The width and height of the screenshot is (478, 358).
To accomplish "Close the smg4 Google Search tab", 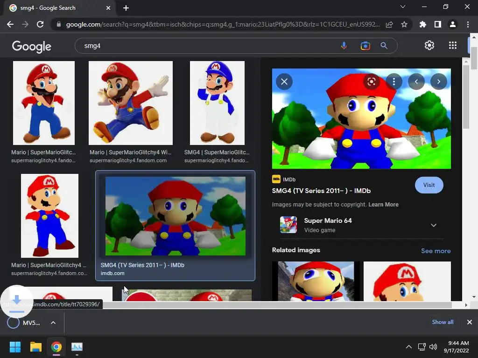I will click(108, 8).
